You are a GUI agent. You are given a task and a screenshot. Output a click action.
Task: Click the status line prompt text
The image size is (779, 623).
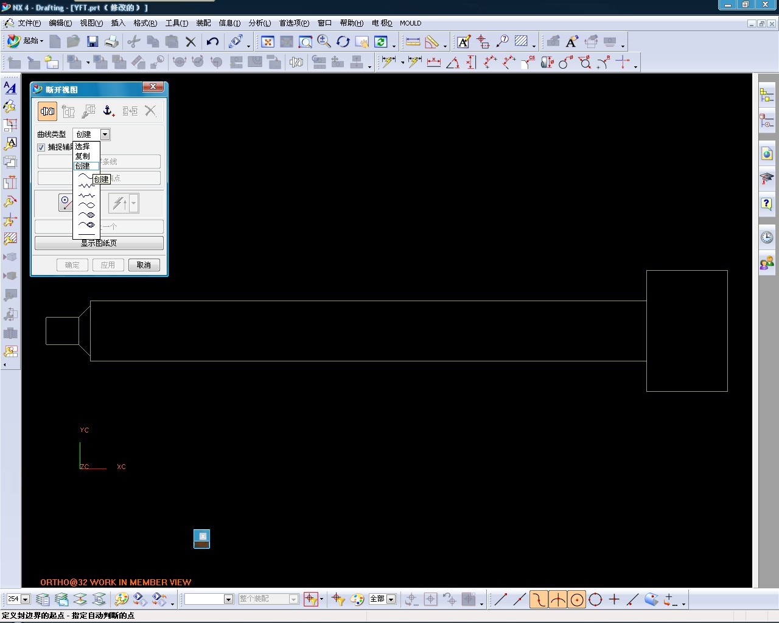click(68, 615)
